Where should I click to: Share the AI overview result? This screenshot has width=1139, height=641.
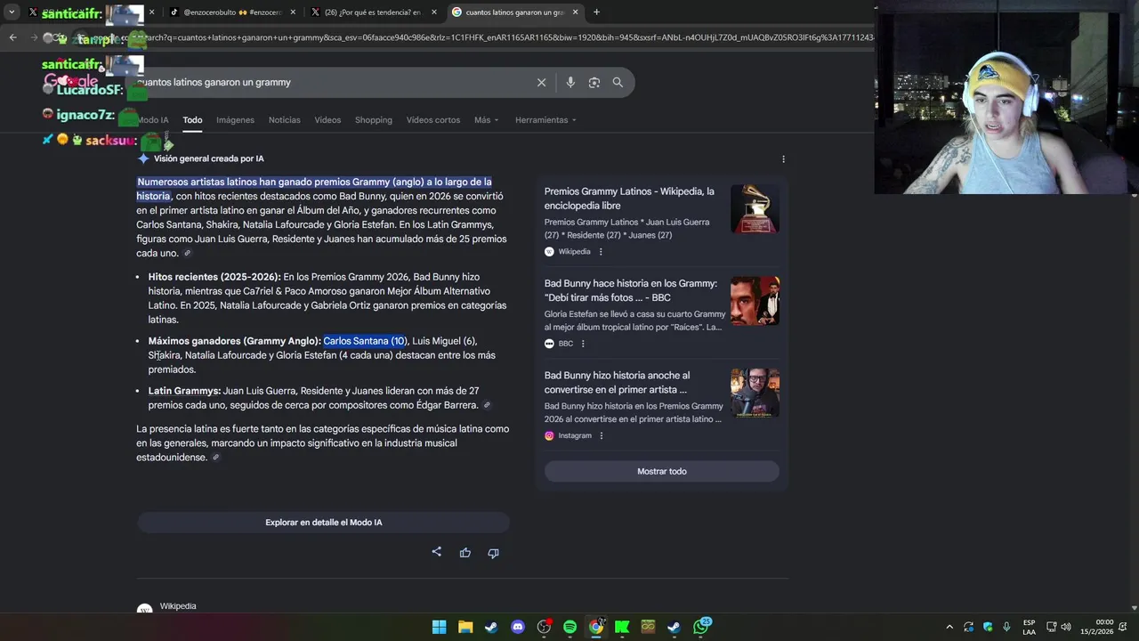pos(436,552)
